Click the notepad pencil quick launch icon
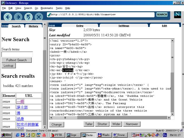The height and width of the screenshot is (138, 184). click(x=28, y=135)
